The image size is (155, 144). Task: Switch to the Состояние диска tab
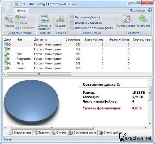point(82,132)
